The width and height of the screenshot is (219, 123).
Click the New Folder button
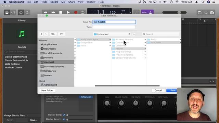[47, 90]
